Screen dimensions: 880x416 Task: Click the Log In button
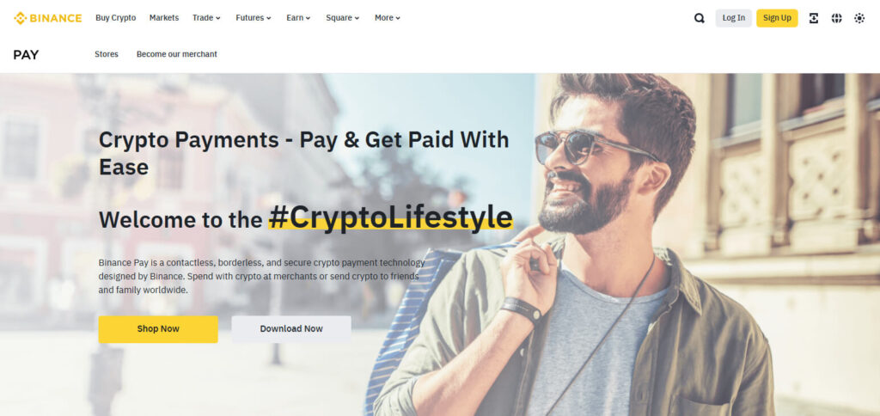[734, 18]
